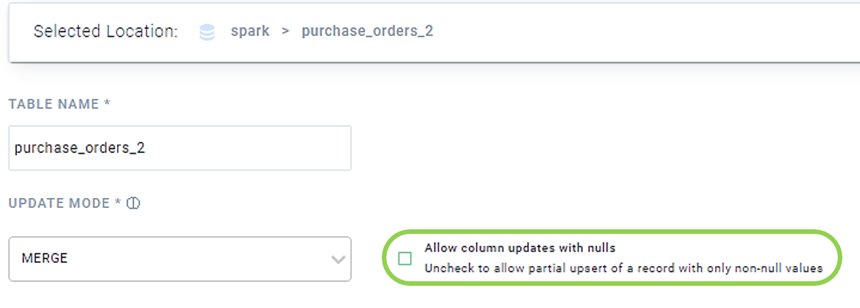Select the purchase_orders_2 breadcrumb item
This screenshot has height=308, width=860.
coord(367,31)
